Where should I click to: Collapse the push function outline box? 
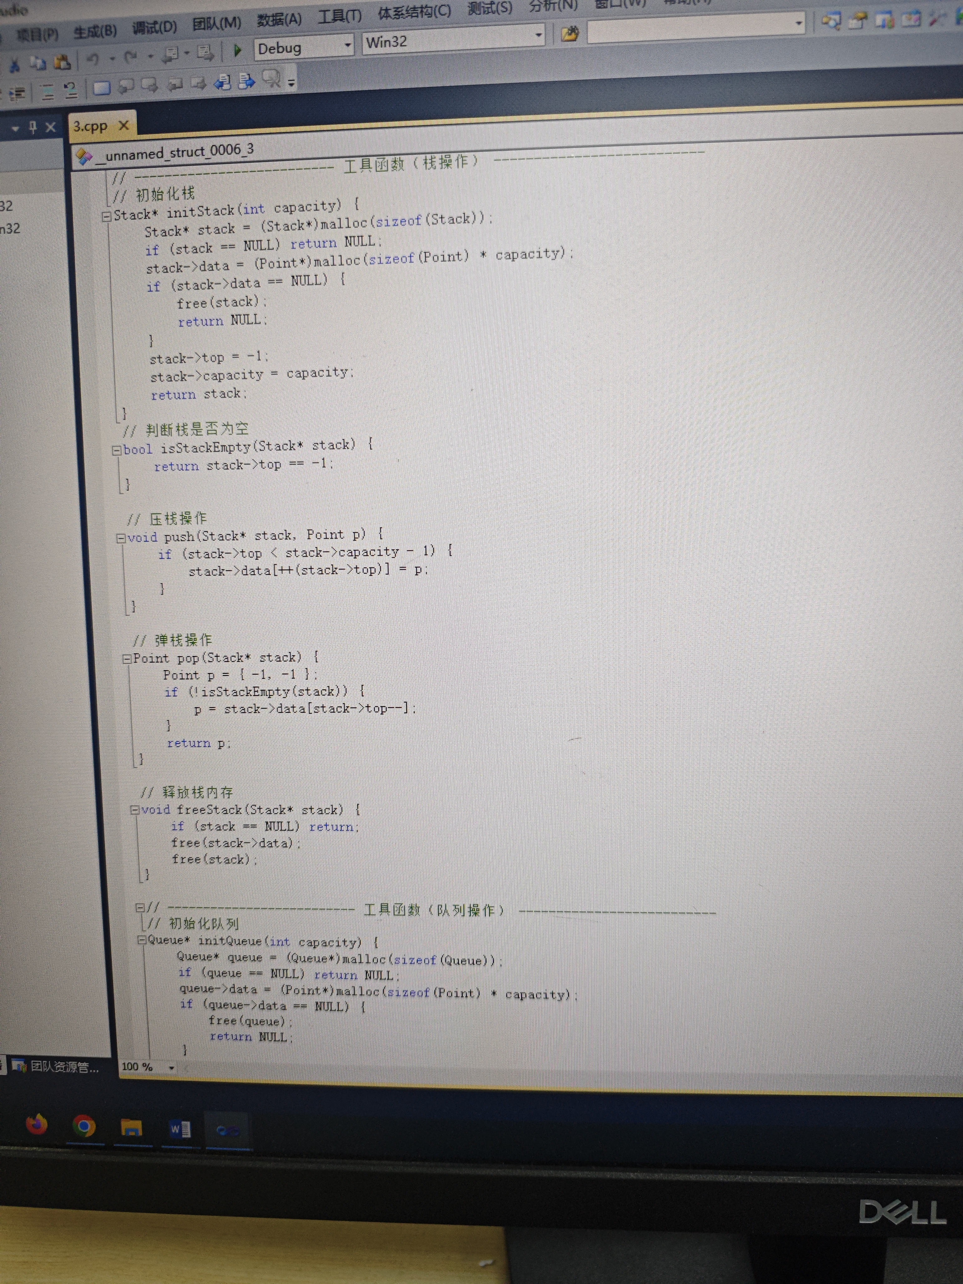(x=121, y=538)
